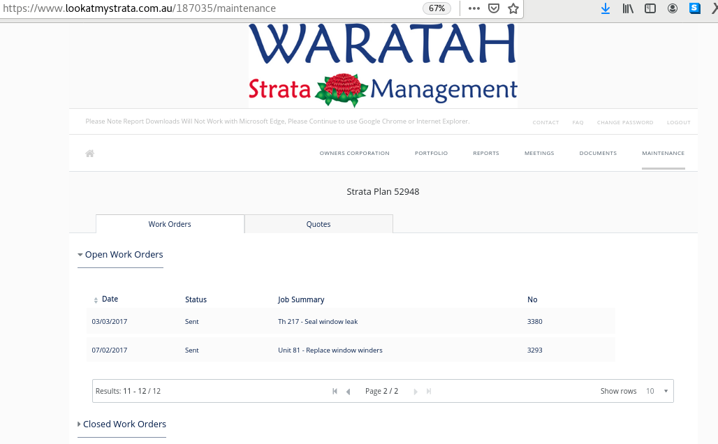The image size is (718, 444).
Task: Go to first page of results
Action: coord(335,392)
